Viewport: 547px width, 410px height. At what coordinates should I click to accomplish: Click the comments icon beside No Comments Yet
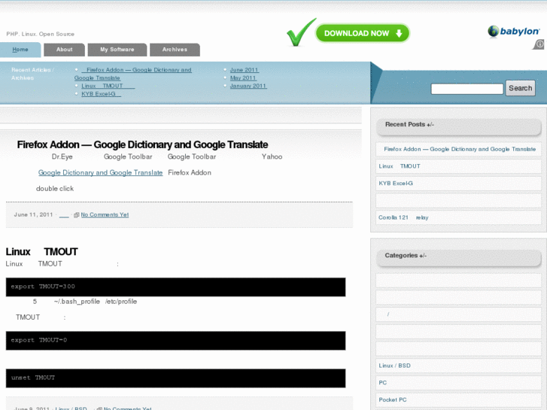point(77,215)
